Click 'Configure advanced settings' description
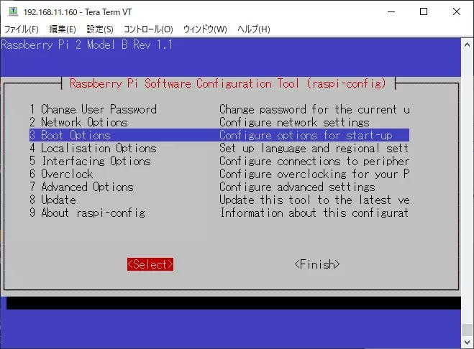This screenshot has width=474, height=349. [x=298, y=187]
